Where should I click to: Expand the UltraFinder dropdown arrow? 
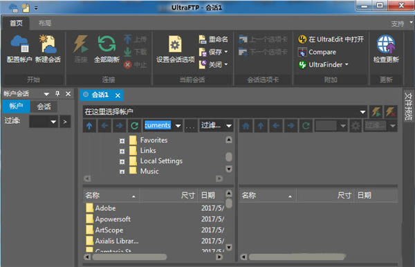[x=347, y=64]
